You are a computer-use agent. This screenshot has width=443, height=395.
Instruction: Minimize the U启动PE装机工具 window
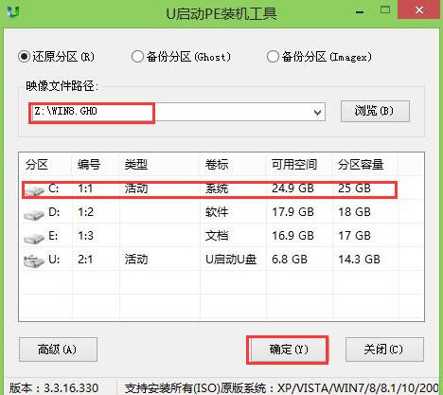pyautogui.click(x=360, y=12)
